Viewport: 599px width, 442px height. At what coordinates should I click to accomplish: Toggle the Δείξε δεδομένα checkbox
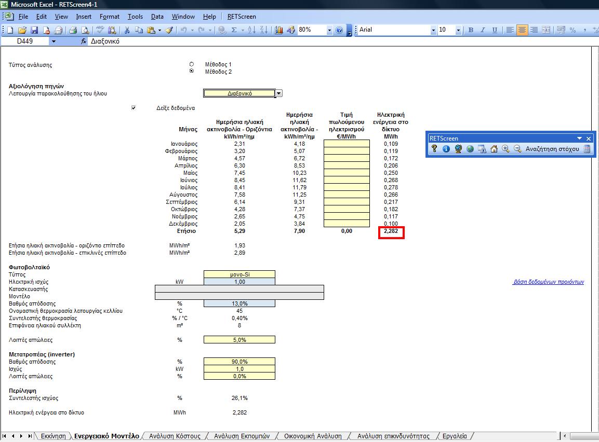point(134,108)
